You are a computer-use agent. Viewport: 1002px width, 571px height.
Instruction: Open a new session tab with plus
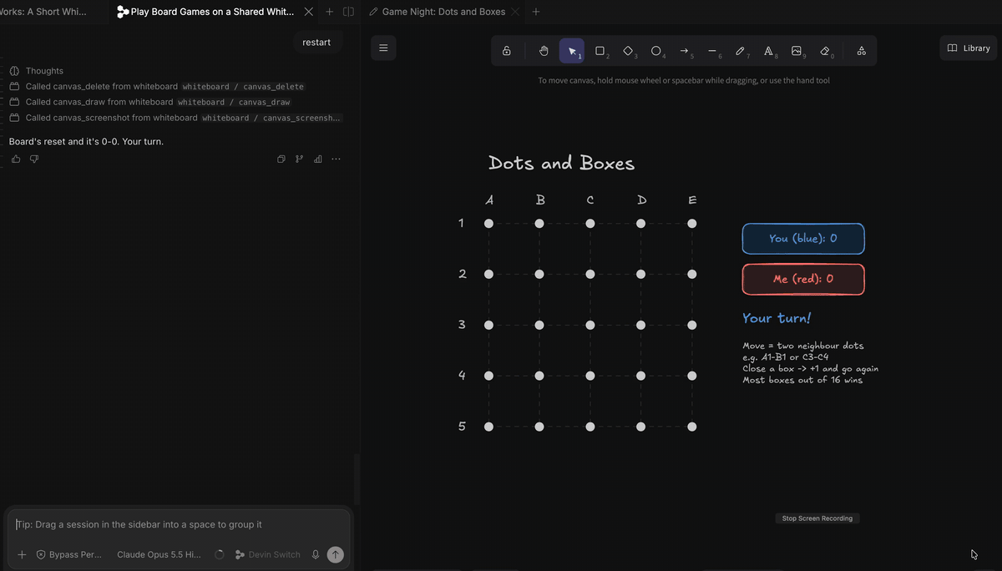pos(329,12)
